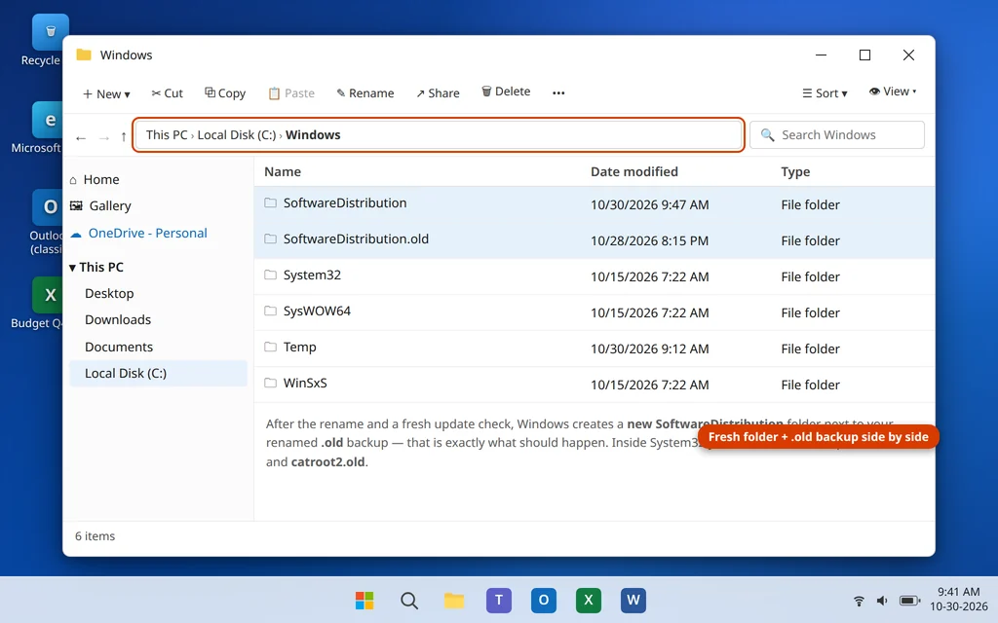The width and height of the screenshot is (998, 623).
Task: Click File folder type in WinSxS row
Action: click(810, 385)
